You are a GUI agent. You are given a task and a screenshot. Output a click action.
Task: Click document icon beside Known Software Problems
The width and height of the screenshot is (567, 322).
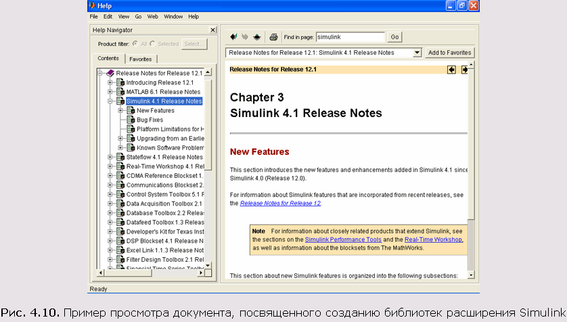point(131,148)
